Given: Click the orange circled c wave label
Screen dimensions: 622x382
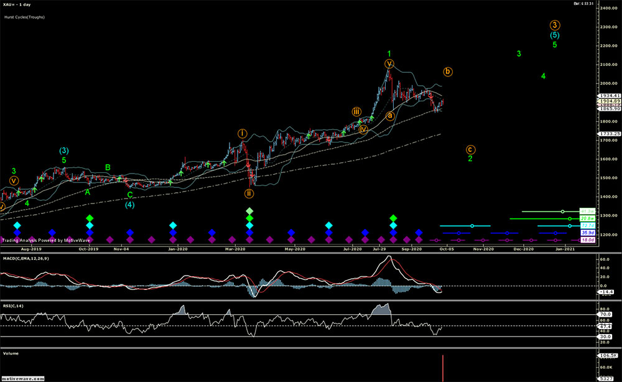Looking at the screenshot, I should pyautogui.click(x=471, y=149).
